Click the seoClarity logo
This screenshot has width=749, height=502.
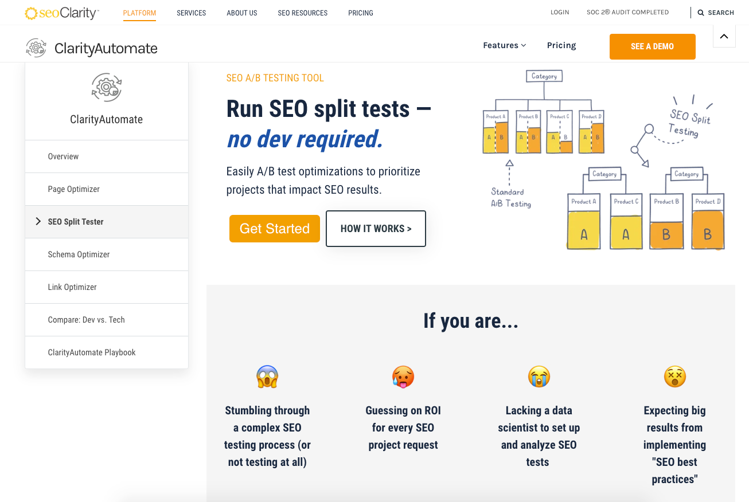pyautogui.click(x=61, y=13)
